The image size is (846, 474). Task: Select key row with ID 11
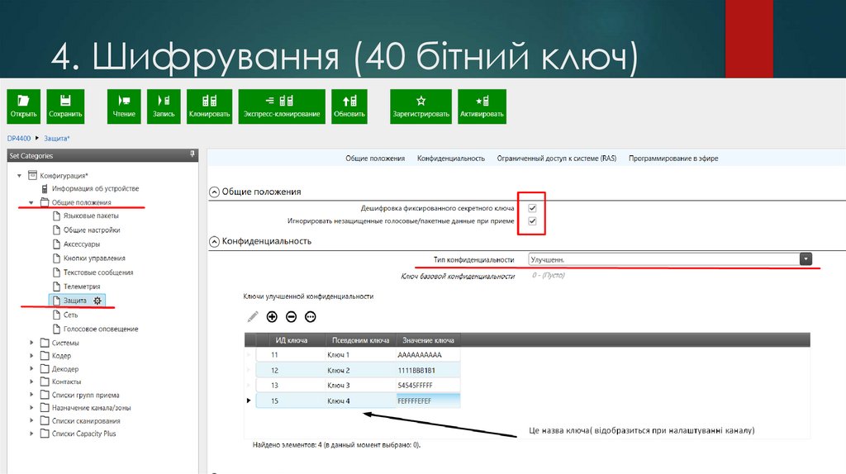(x=358, y=355)
